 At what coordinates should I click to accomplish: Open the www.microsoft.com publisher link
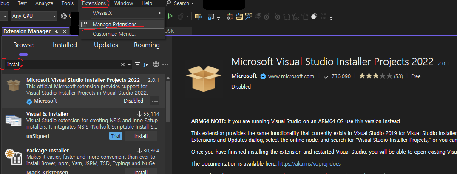(291, 76)
